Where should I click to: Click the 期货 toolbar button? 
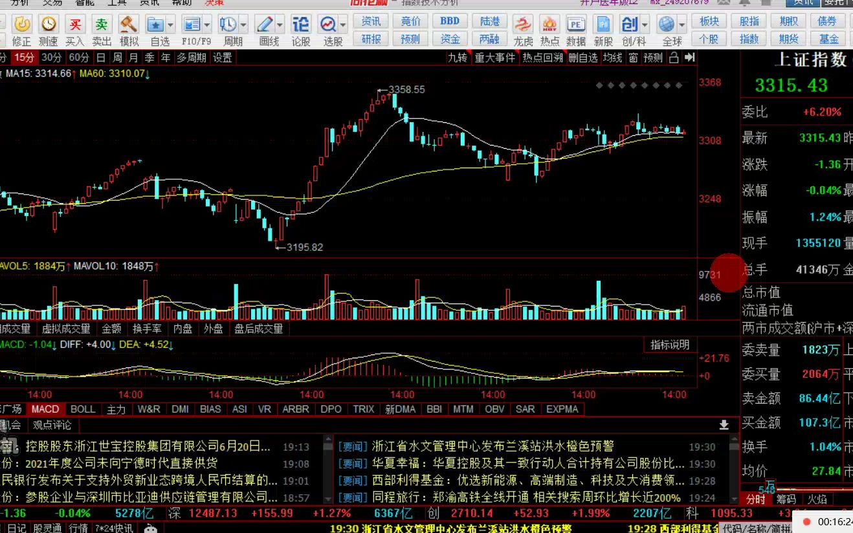point(789,38)
